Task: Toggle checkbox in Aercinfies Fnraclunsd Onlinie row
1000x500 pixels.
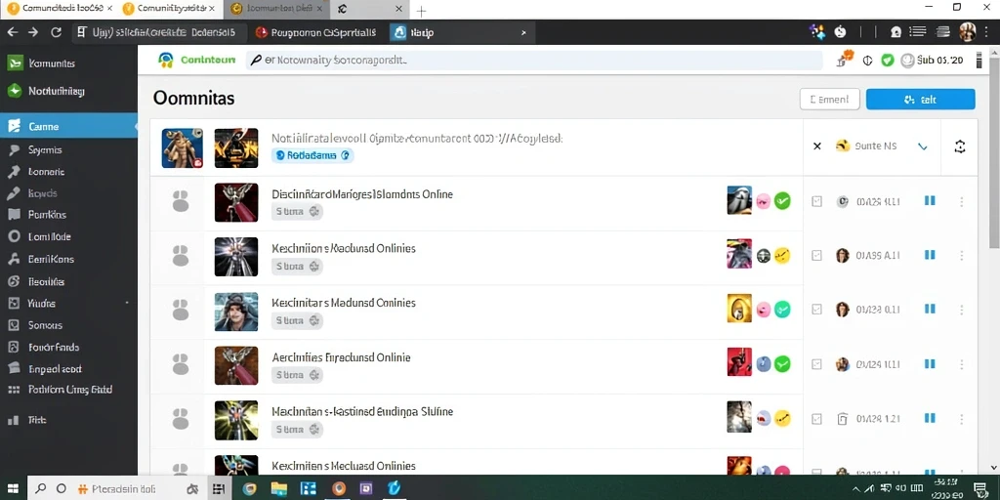Action: (817, 364)
